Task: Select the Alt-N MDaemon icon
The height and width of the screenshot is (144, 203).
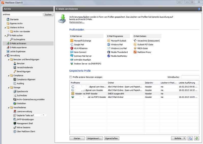Action: [72, 48]
